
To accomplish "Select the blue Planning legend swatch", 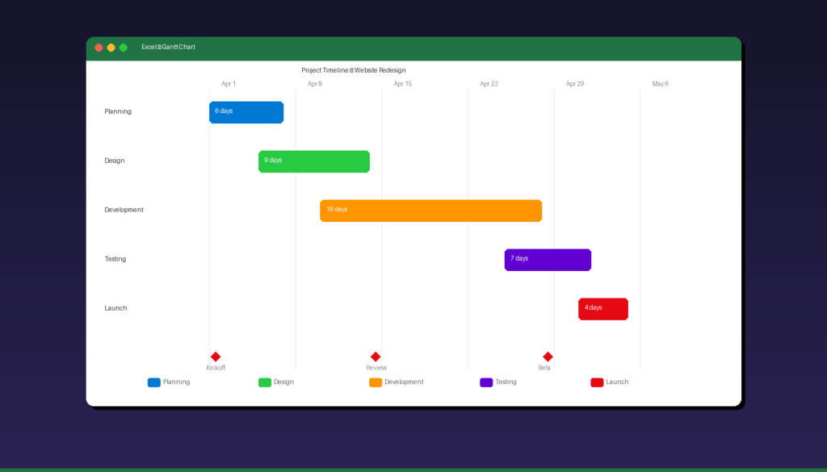I will point(153,382).
